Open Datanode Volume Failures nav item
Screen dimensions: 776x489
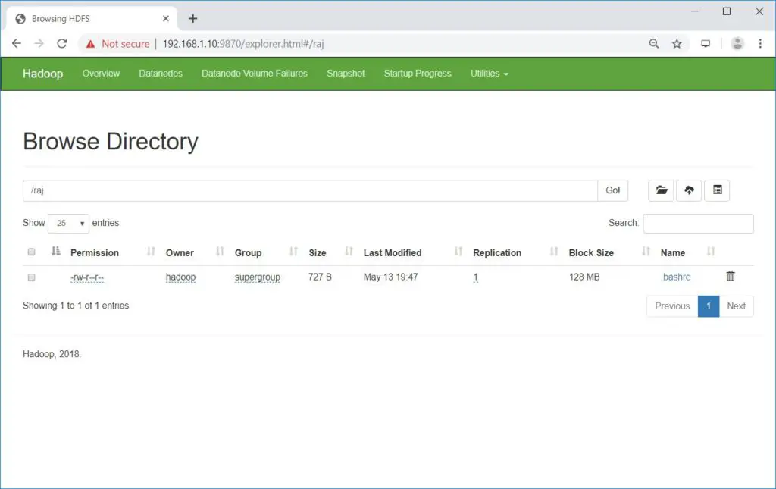tap(255, 74)
